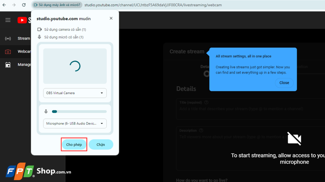Click the studio.youtube.com address bar URL
The width and height of the screenshot is (325, 182).
tap(153, 5)
